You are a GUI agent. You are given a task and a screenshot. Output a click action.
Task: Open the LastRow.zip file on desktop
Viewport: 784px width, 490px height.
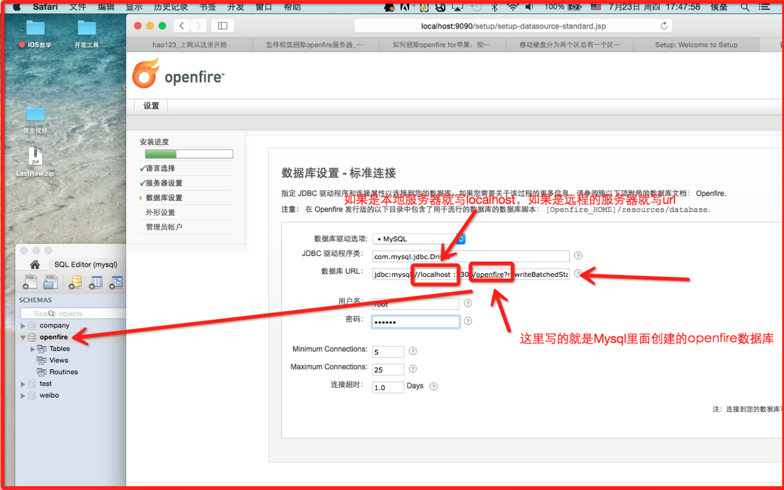35,162
